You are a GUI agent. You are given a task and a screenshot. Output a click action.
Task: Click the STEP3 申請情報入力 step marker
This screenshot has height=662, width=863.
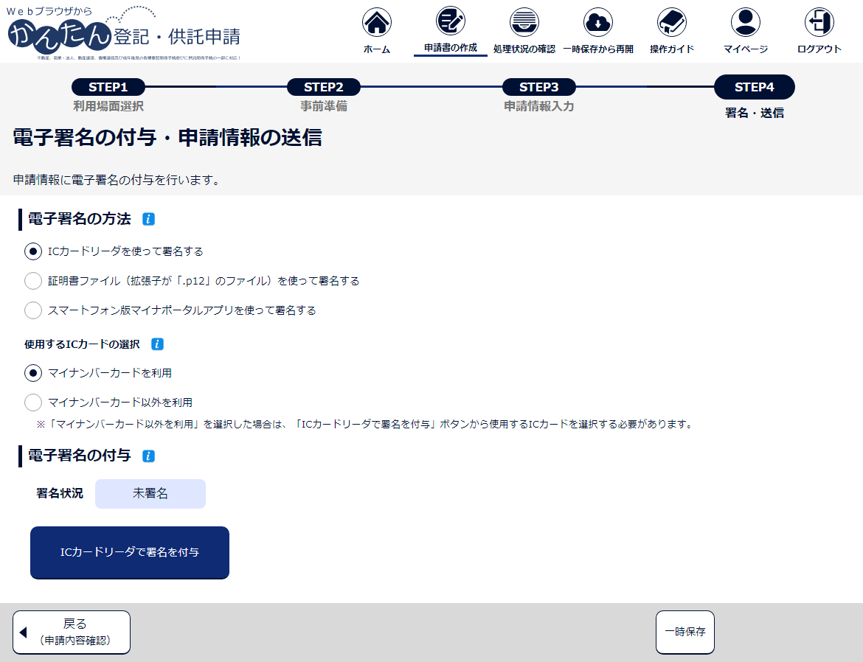point(538,88)
